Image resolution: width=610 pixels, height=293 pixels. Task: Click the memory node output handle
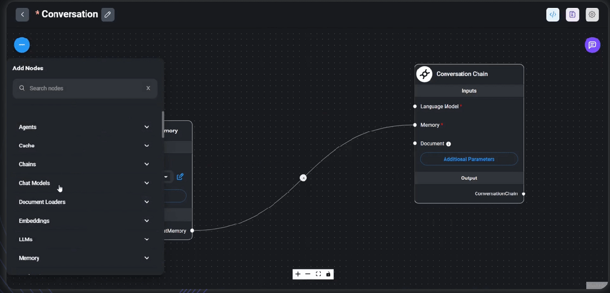[192, 230]
